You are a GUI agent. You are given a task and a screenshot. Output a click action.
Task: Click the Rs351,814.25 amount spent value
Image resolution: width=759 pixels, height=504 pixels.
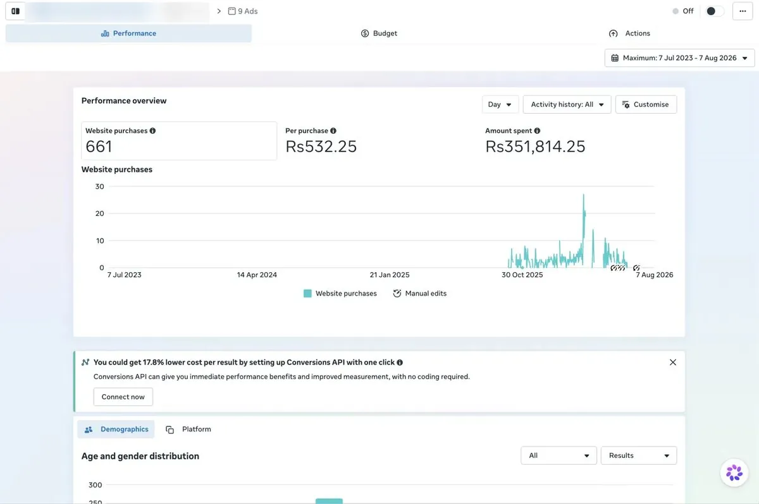[x=535, y=147]
